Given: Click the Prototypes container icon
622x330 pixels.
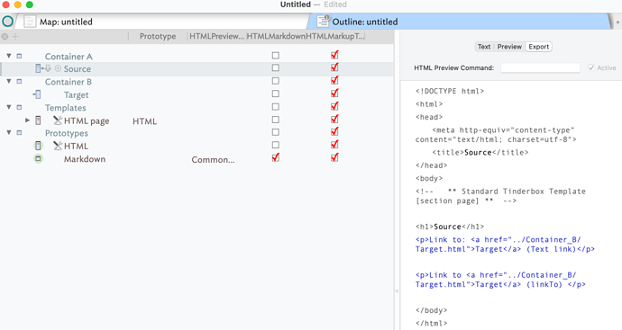Looking at the screenshot, I should (19, 133).
